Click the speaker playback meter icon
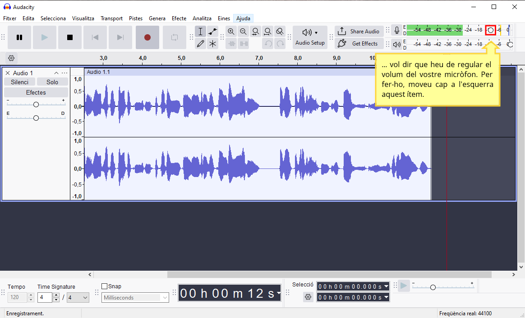 pos(397,44)
